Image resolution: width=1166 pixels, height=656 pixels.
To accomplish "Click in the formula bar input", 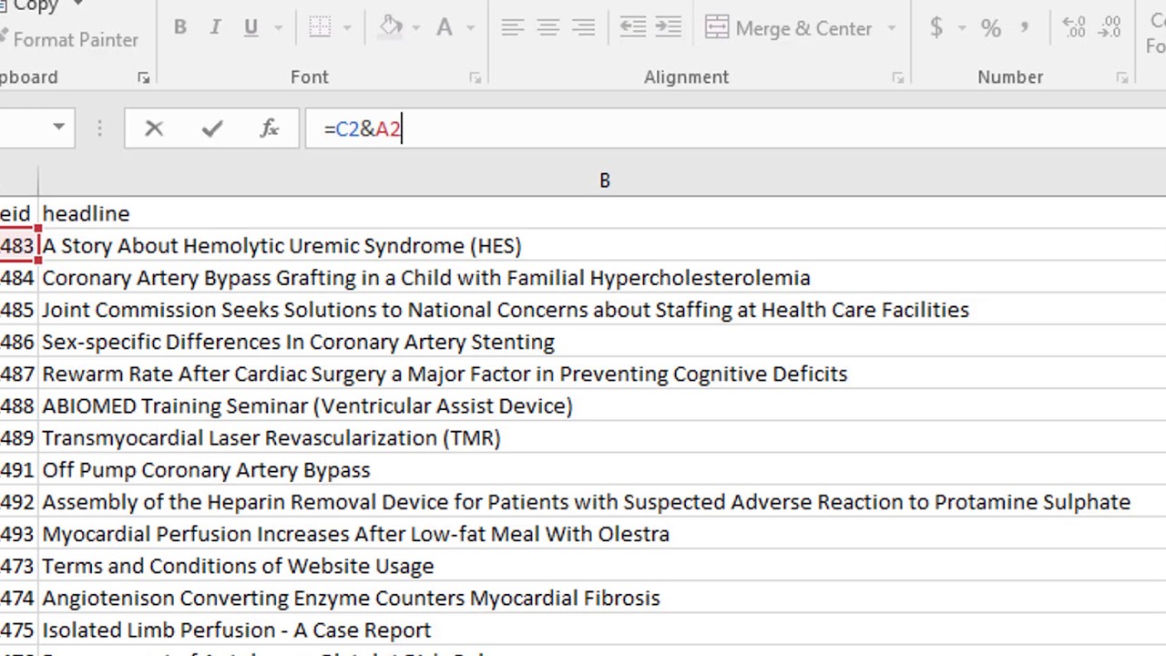I will tap(734, 128).
